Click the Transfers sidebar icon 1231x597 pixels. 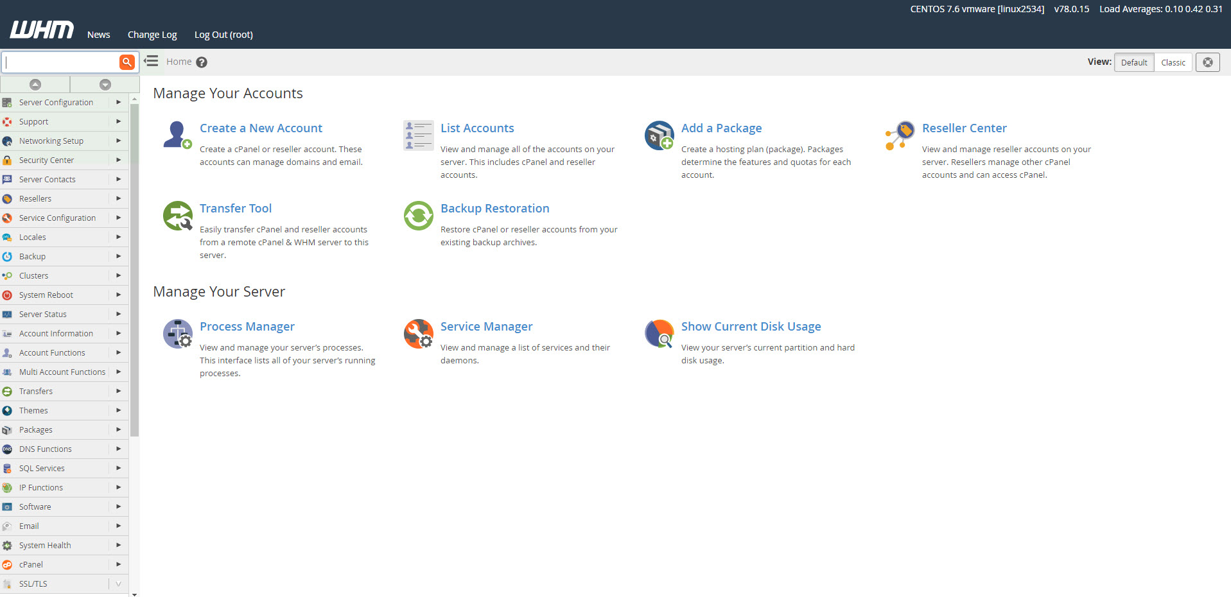[7, 391]
